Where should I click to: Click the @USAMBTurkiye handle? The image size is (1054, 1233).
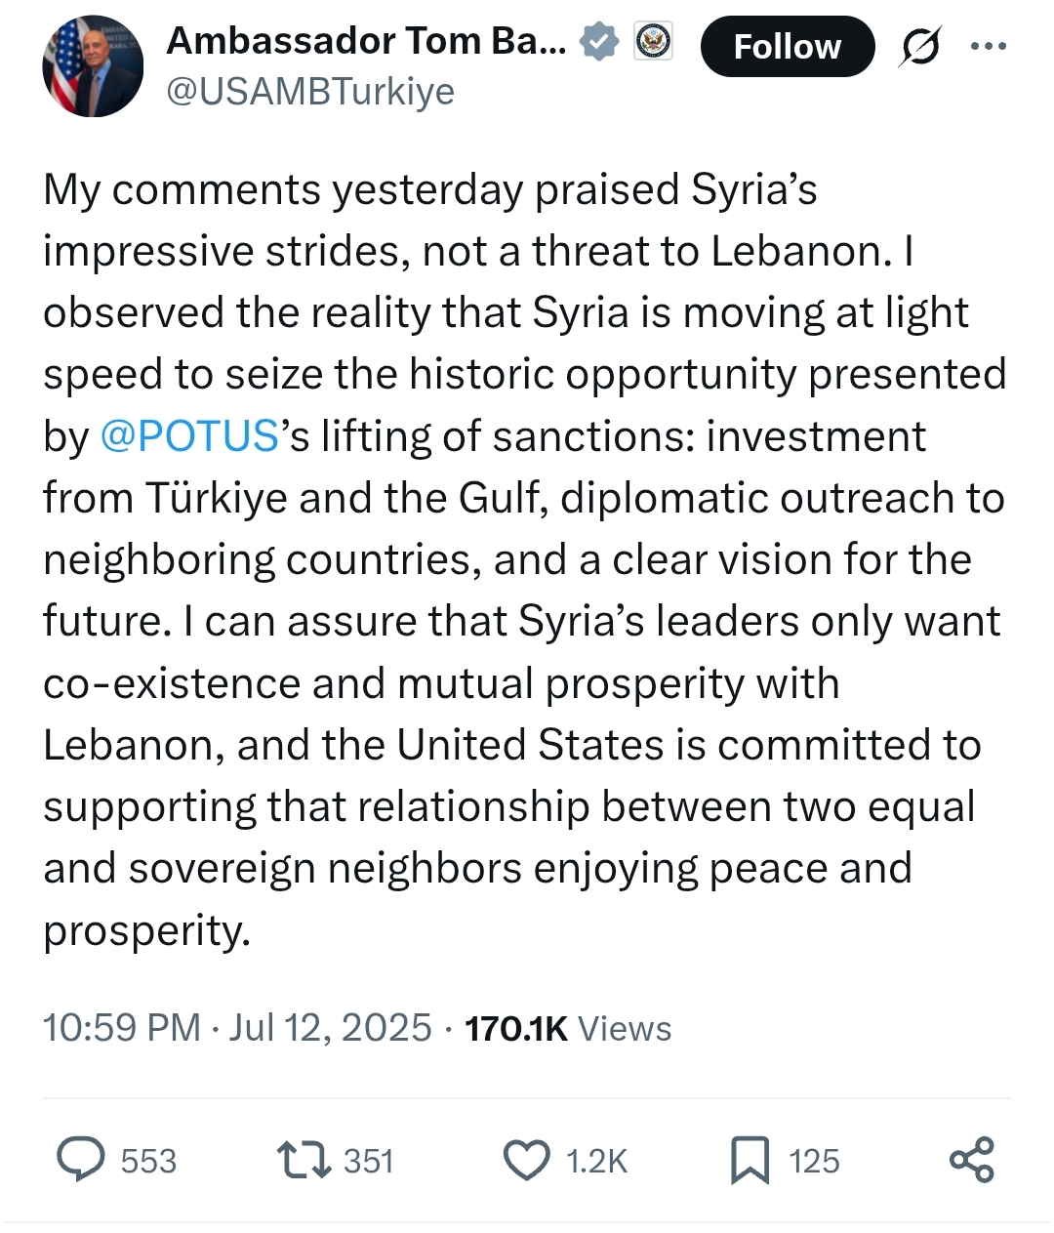(310, 91)
